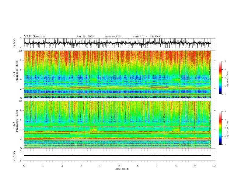Click the ch.1 frequency tick "2"

click(21, 88)
